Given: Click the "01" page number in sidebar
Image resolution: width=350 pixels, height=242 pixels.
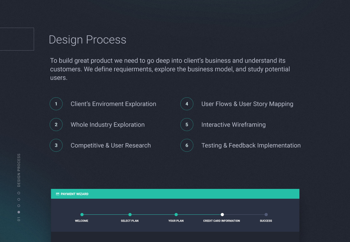Looking at the screenshot, I should pos(19,219).
